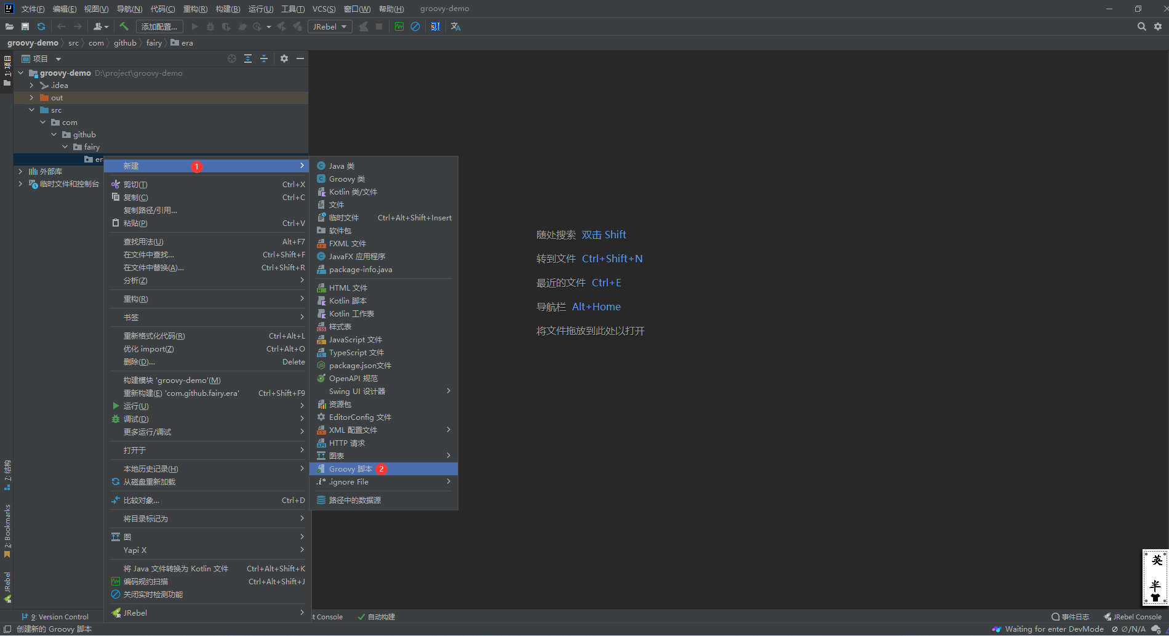Select HTTP 请求 entry in submenu

coord(384,443)
